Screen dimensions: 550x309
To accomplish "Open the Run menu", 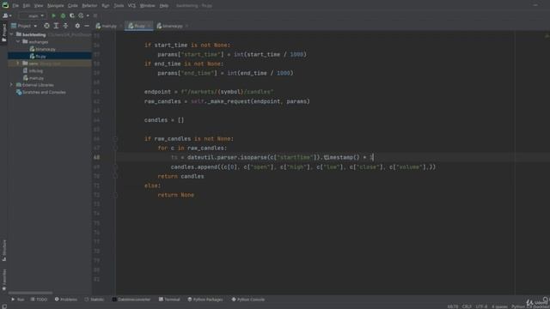I will [105, 6].
